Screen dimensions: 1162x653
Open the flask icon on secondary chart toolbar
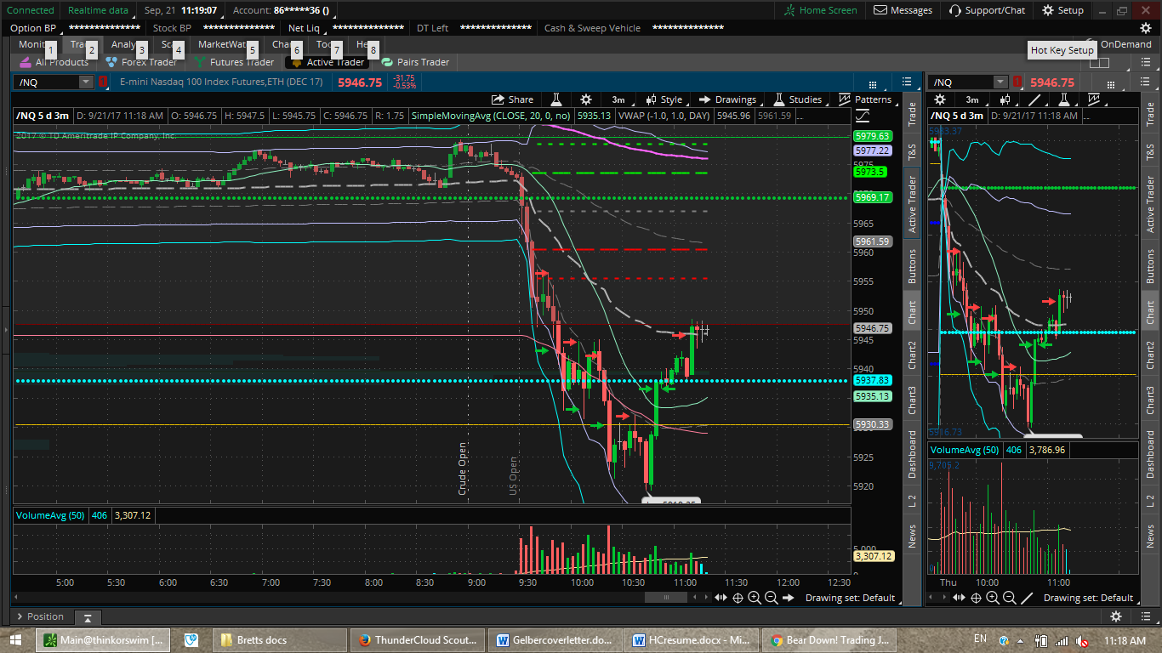tap(1063, 99)
